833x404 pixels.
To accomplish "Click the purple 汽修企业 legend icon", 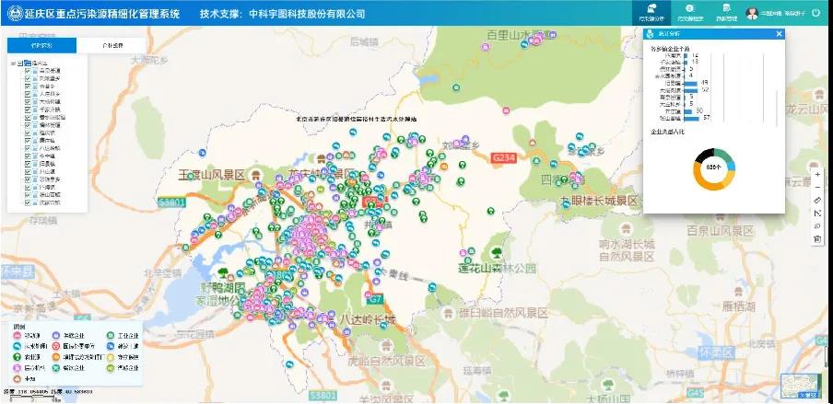I will coord(56,336).
